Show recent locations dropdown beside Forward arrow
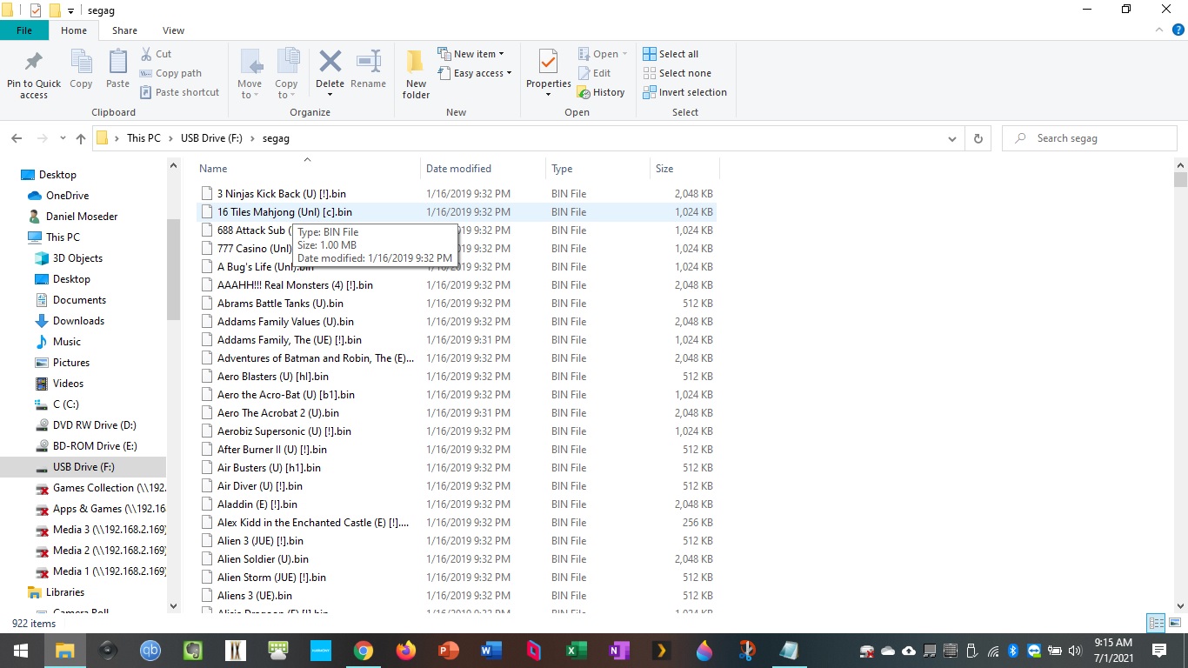 pos(63,138)
